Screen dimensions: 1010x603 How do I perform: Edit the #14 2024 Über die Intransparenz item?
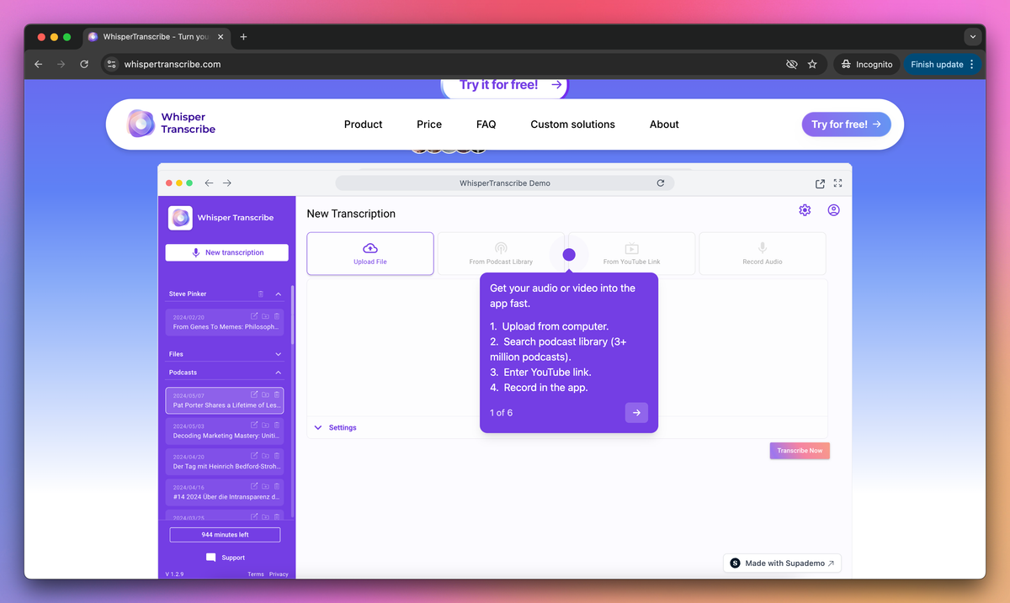click(x=254, y=486)
